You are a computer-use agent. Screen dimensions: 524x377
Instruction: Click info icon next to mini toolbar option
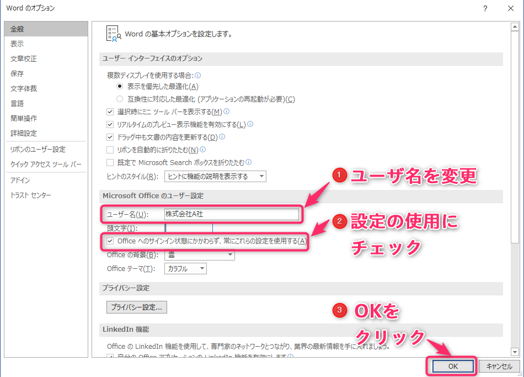tap(226, 111)
